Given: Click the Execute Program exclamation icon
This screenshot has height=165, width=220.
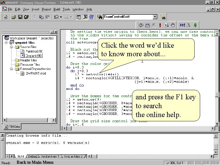Looking at the screenshot, I should coord(160,25).
